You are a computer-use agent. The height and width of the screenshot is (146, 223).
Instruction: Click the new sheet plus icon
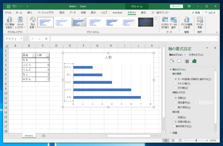coord(44,136)
